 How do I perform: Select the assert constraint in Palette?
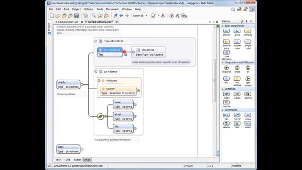click(248, 125)
